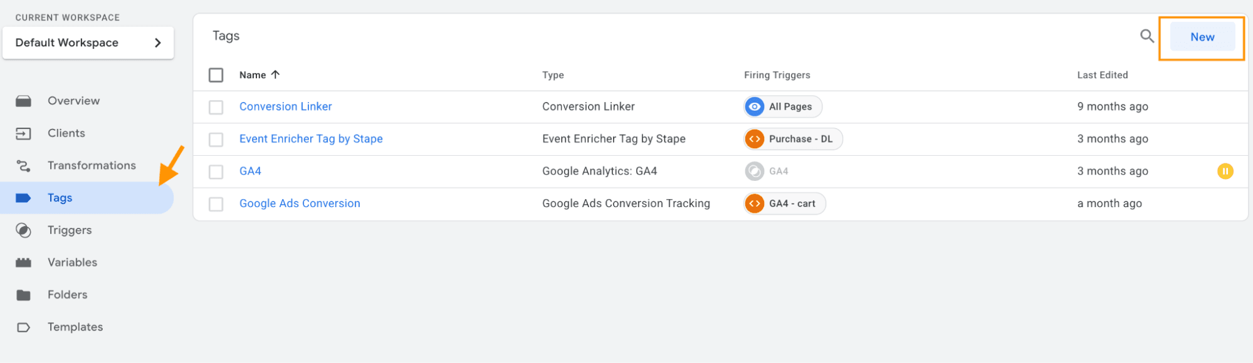Create a tag with the New button
This screenshot has height=363, width=1253.
coord(1202,37)
